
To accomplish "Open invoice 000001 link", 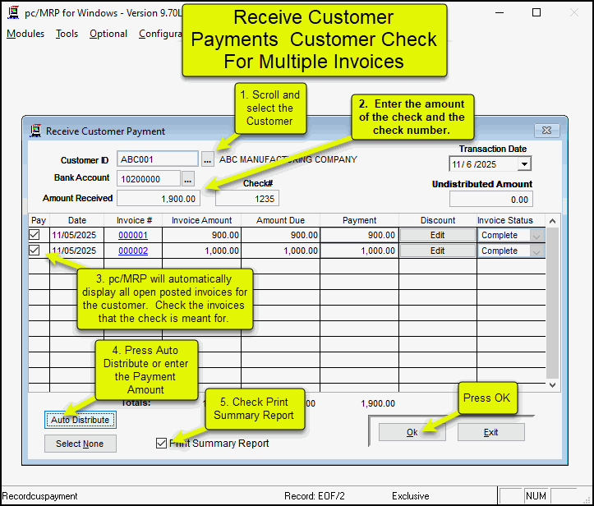I will [x=133, y=236].
